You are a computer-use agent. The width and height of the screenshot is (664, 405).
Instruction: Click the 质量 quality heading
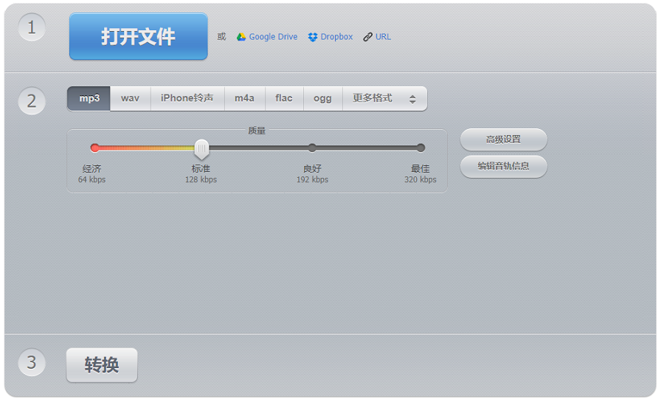tap(257, 131)
